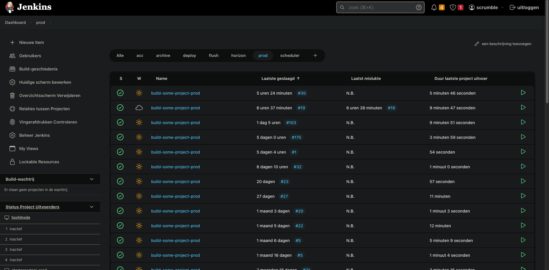Open build #20 link
The image size is (549, 270).
pyautogui.click(x=299, y=211)
